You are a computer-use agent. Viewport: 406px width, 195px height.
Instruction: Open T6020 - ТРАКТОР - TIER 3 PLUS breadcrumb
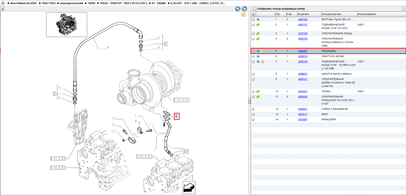124,3
